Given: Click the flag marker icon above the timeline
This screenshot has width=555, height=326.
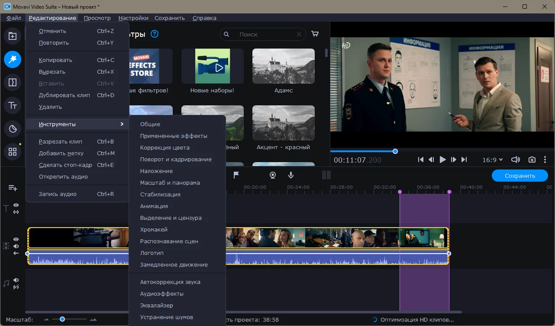Looking at the screenshot, I should coord(236,175).
